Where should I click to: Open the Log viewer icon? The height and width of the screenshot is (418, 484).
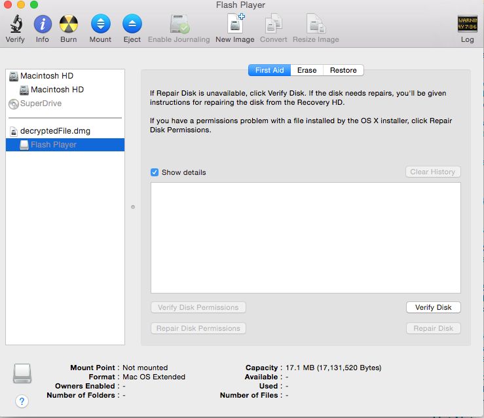pyautogui.click(x=468, y=24)
